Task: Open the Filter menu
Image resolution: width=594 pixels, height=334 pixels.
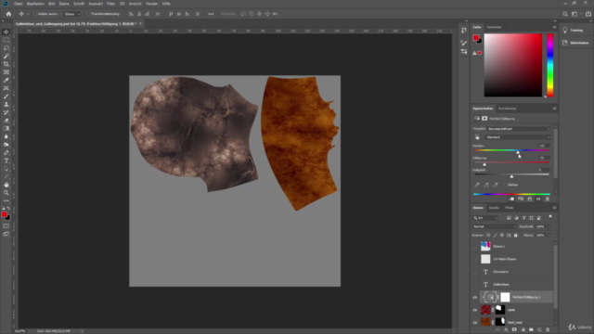Action: click(110, 4)
